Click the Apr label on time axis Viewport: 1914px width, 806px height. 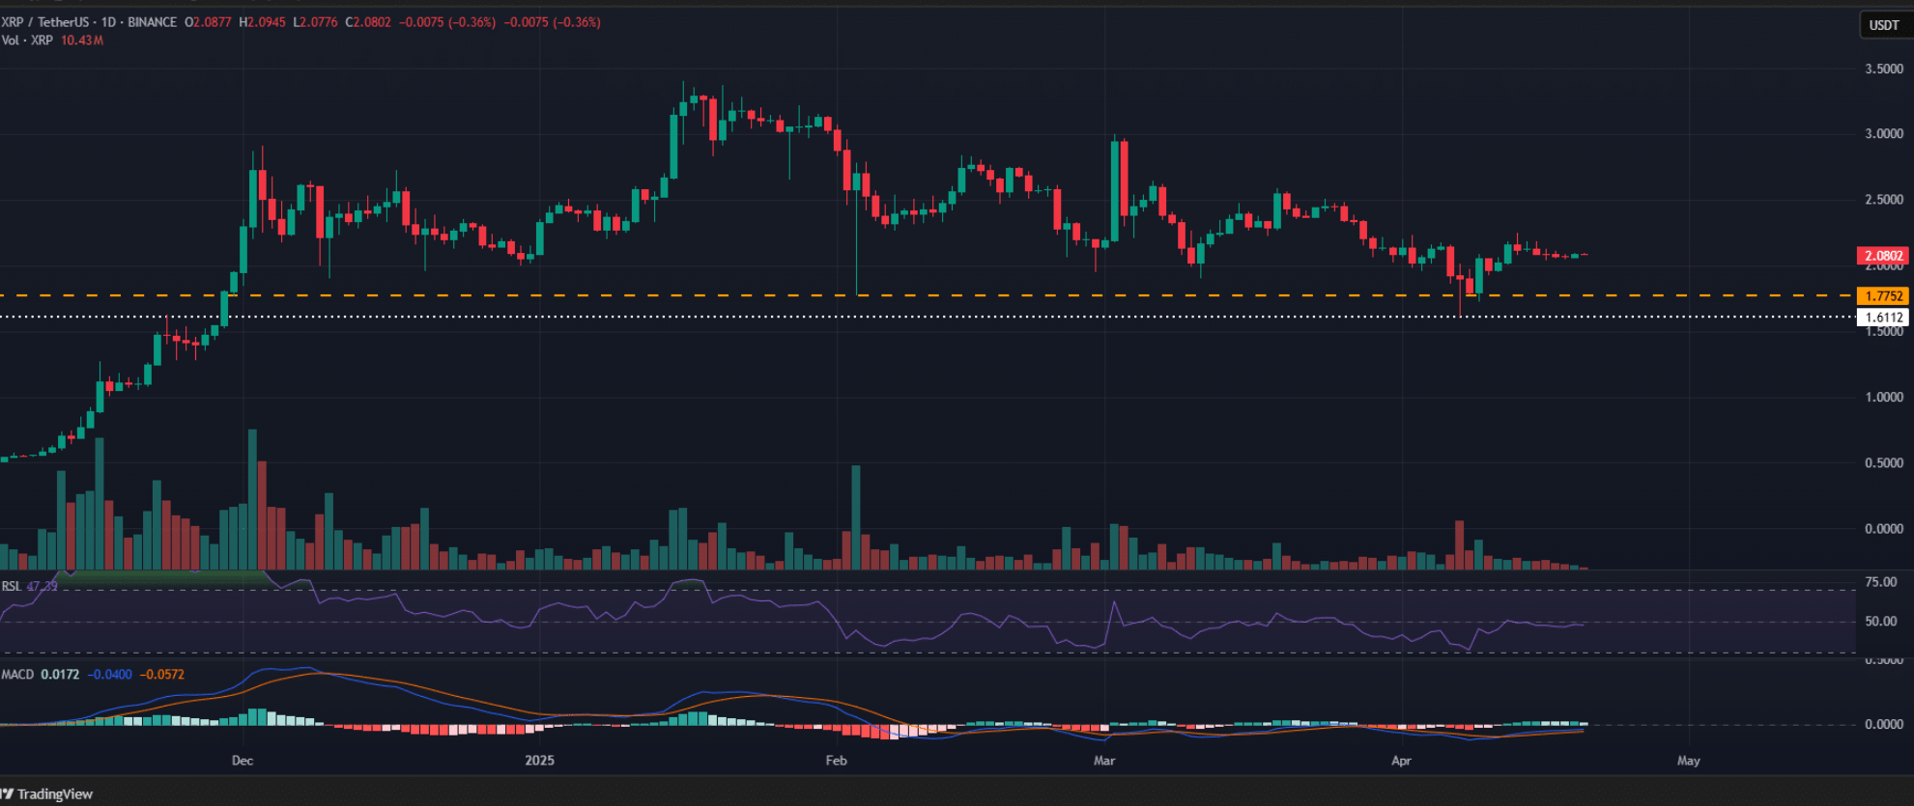[x=1401, y=761]
